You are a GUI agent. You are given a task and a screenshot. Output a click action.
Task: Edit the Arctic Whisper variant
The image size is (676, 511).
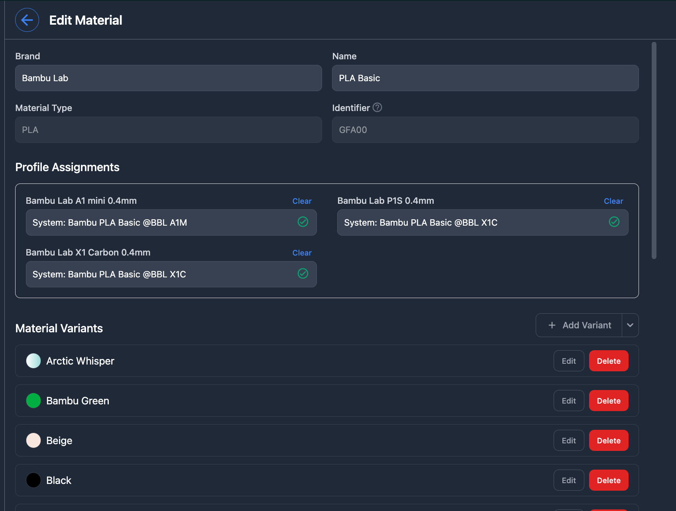(x=568, y=361)
